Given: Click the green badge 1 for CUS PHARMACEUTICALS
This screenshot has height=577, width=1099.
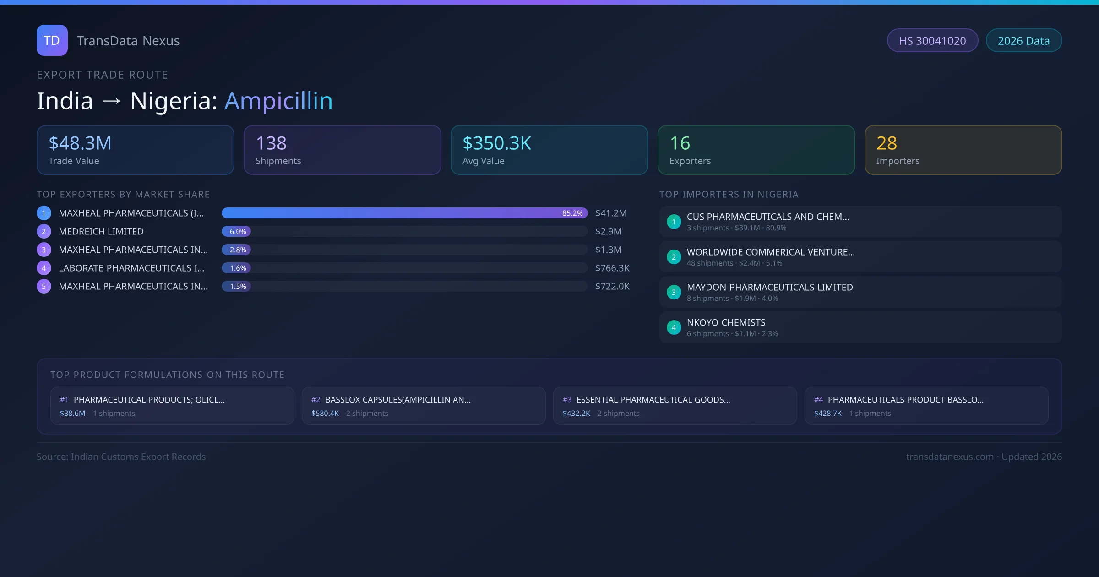Looking at the screenshot, I should [x=674, y=221].
